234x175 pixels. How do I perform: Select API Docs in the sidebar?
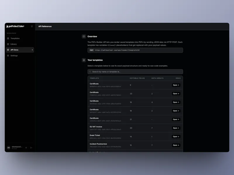20,50
